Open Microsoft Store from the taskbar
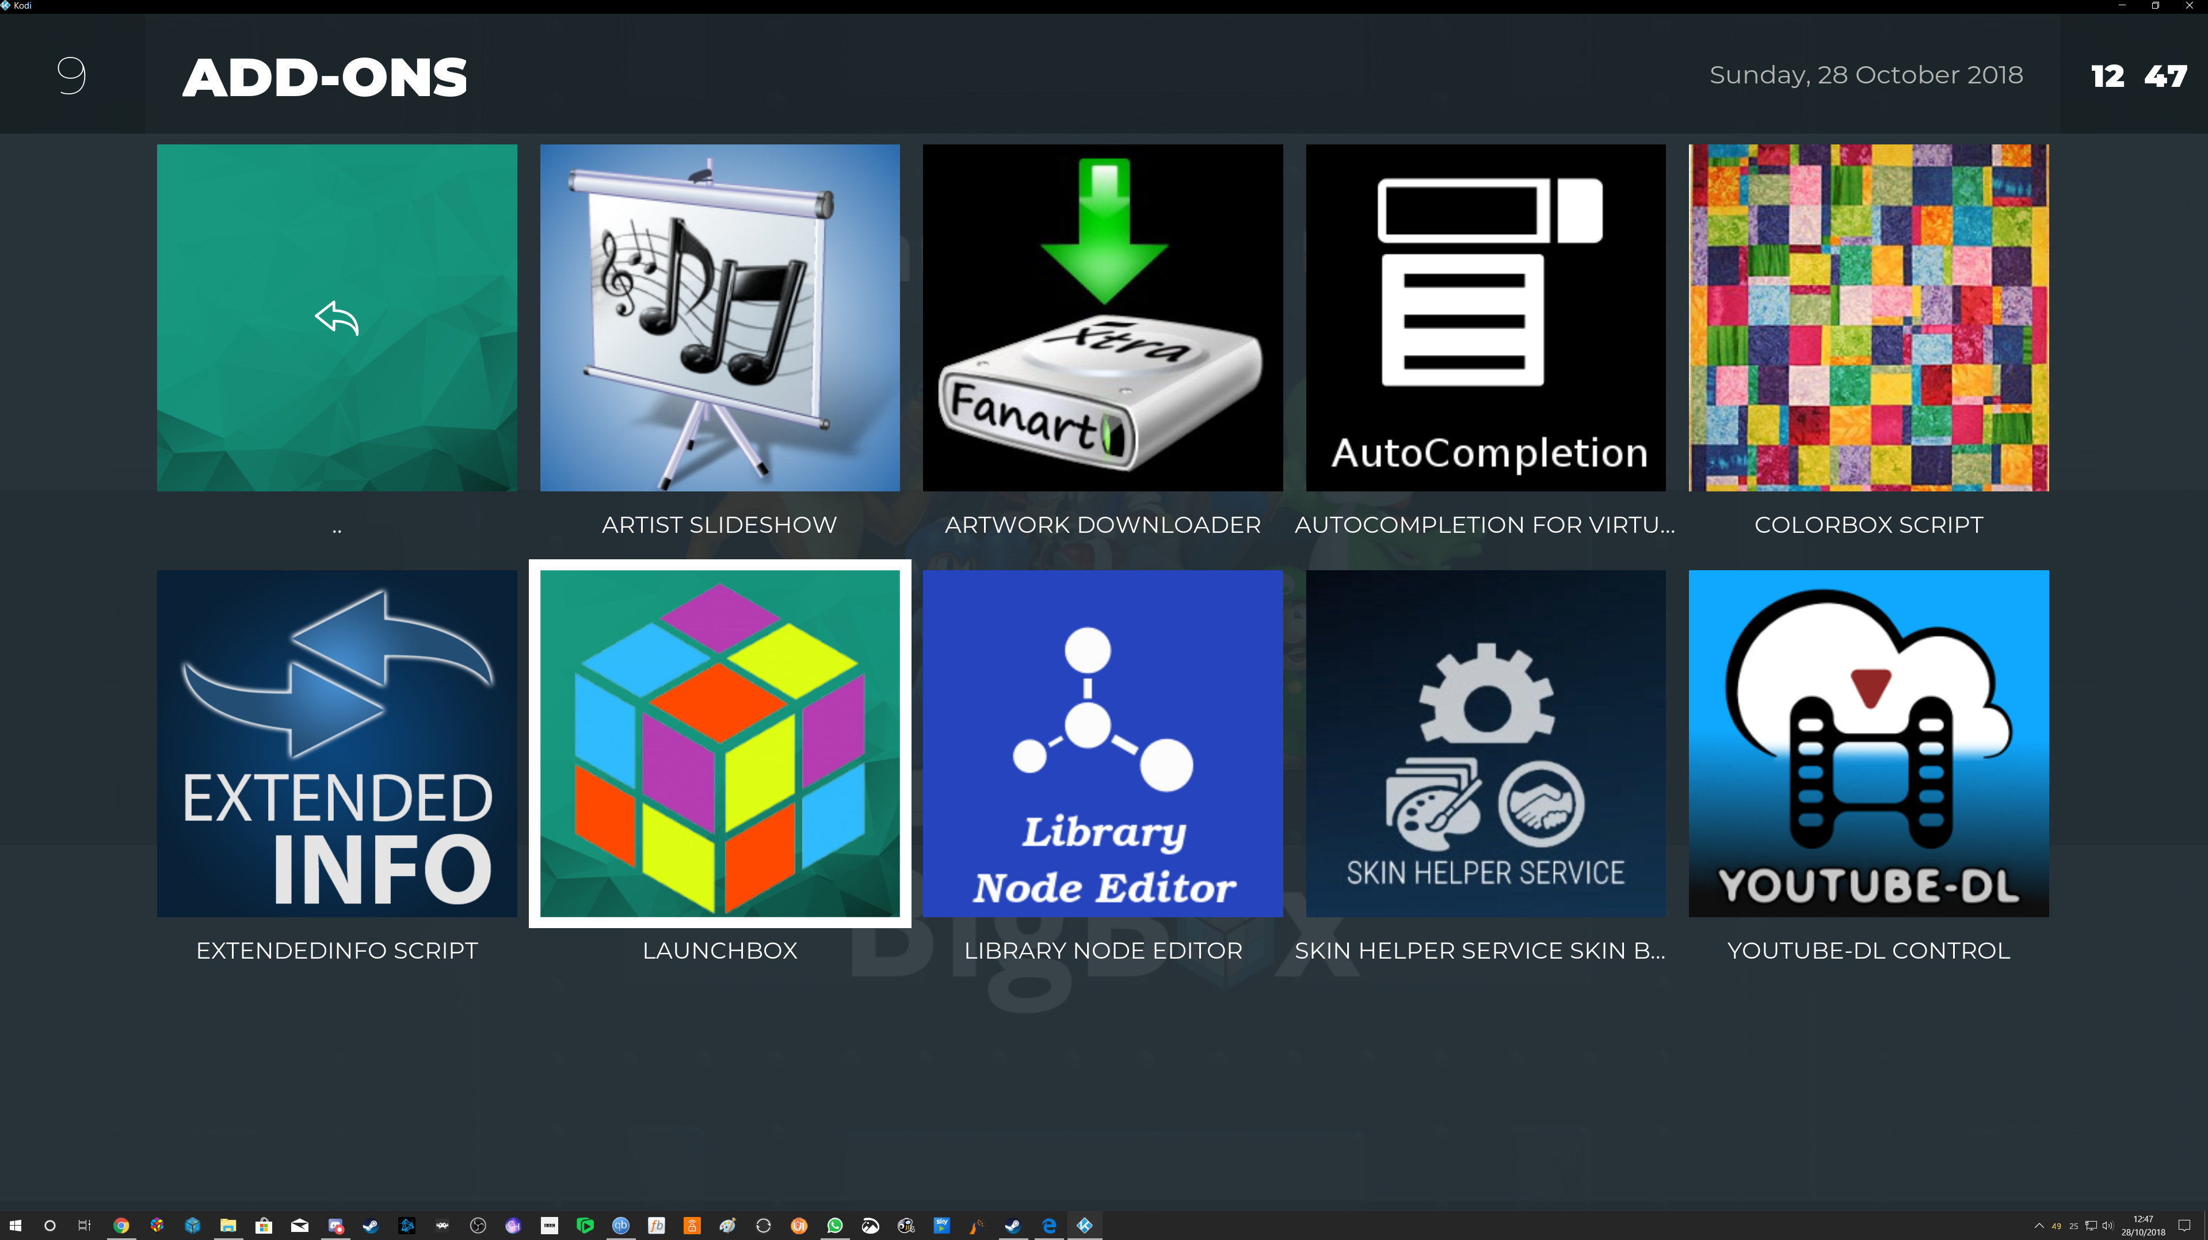Image resolution: width=2208 pixels, height=1240 pixels. 264,1226
